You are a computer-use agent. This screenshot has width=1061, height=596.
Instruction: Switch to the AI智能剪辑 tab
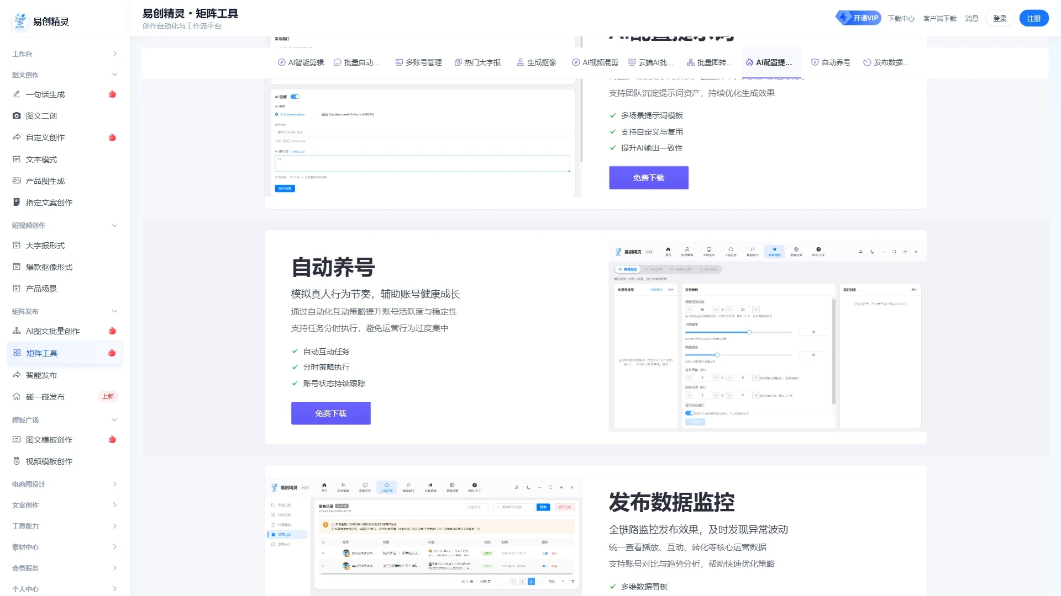coord(301,62)
